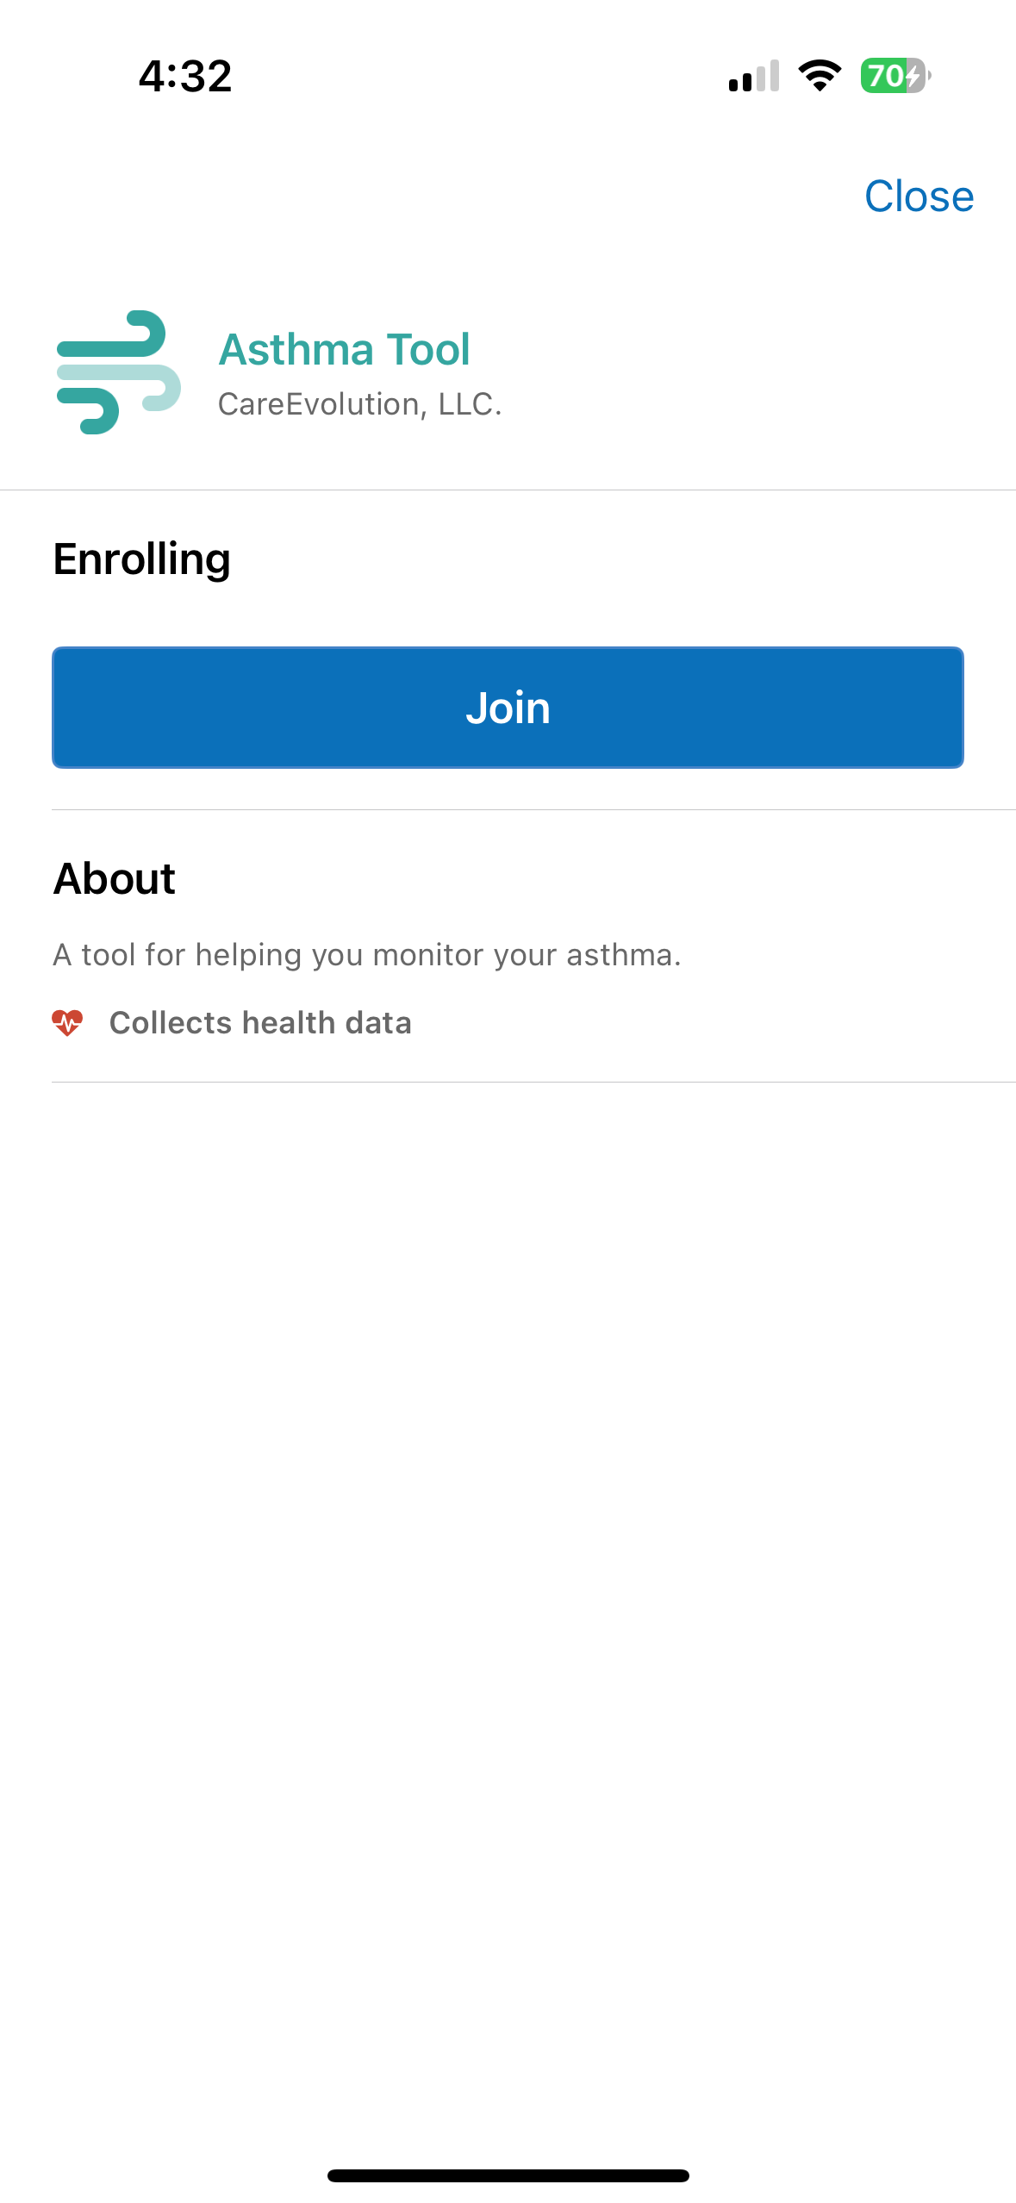Open the Asthma Tool title link
The height and width of the screenshot is (2203, 1016).
coord(345,349)
